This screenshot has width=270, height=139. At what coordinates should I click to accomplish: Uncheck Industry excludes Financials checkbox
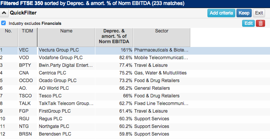click(3, 23)
